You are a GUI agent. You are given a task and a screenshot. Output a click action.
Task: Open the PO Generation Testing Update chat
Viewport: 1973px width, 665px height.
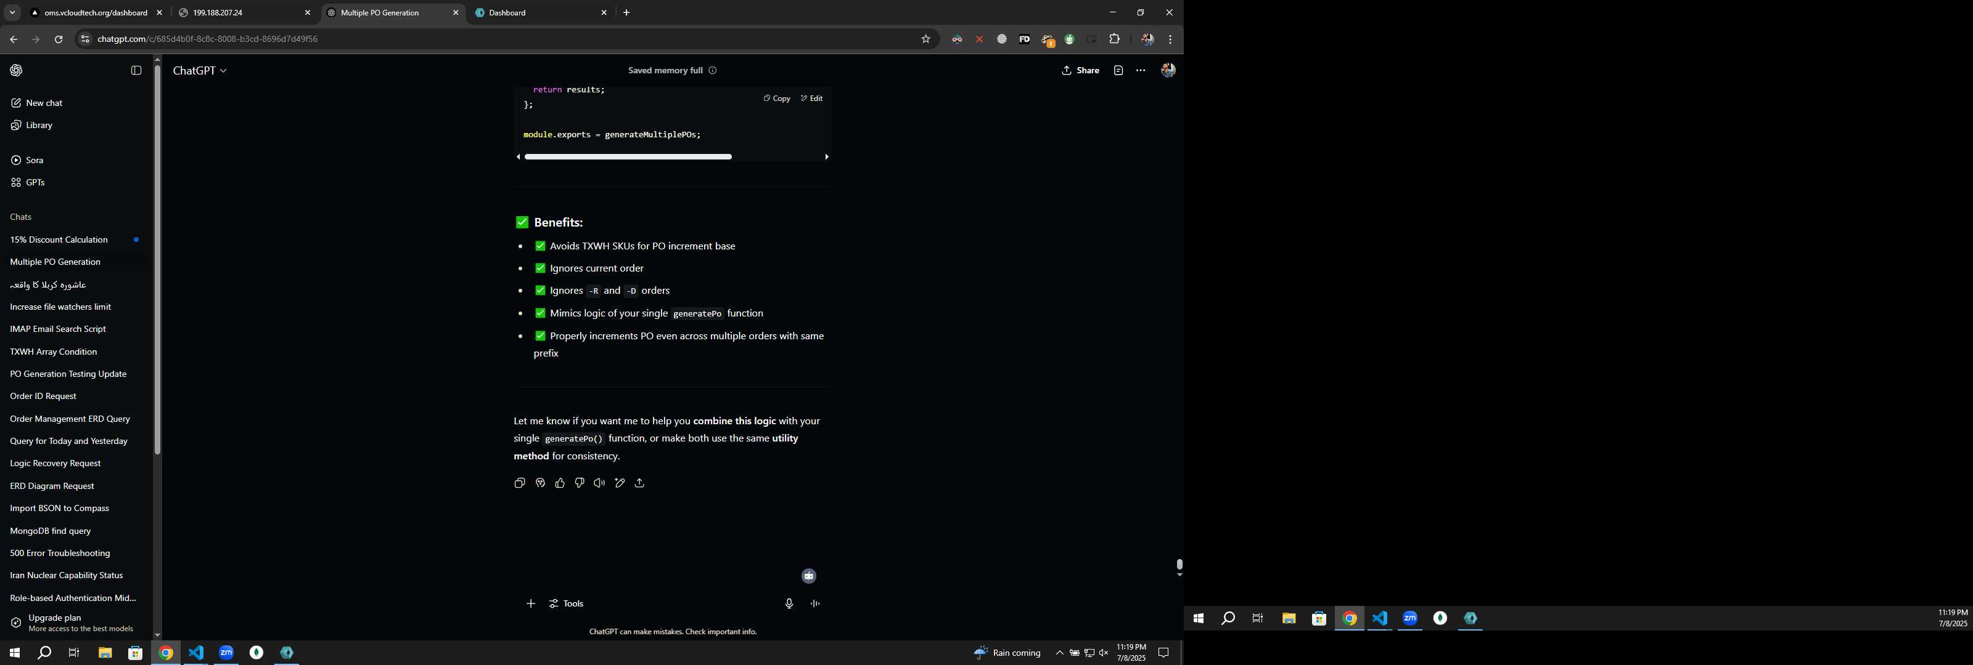tap(74, 374)
